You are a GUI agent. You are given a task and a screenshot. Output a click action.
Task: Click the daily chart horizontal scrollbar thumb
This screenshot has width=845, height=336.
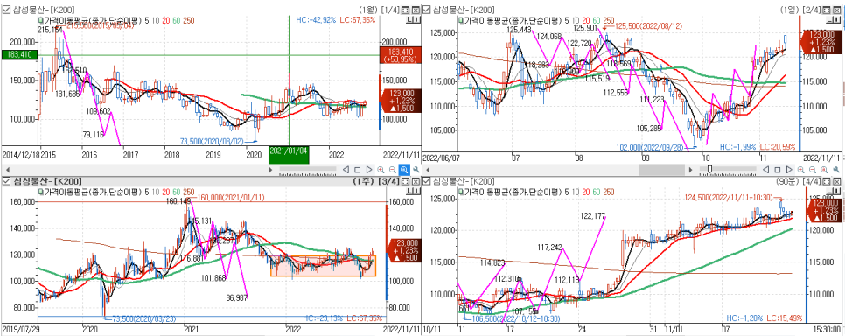point(662,170)
